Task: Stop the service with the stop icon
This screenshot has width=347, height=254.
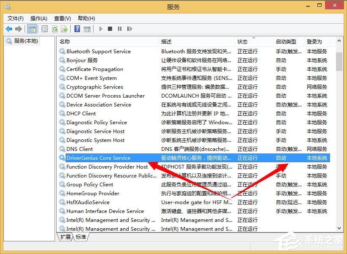Action: pos(110,28)
